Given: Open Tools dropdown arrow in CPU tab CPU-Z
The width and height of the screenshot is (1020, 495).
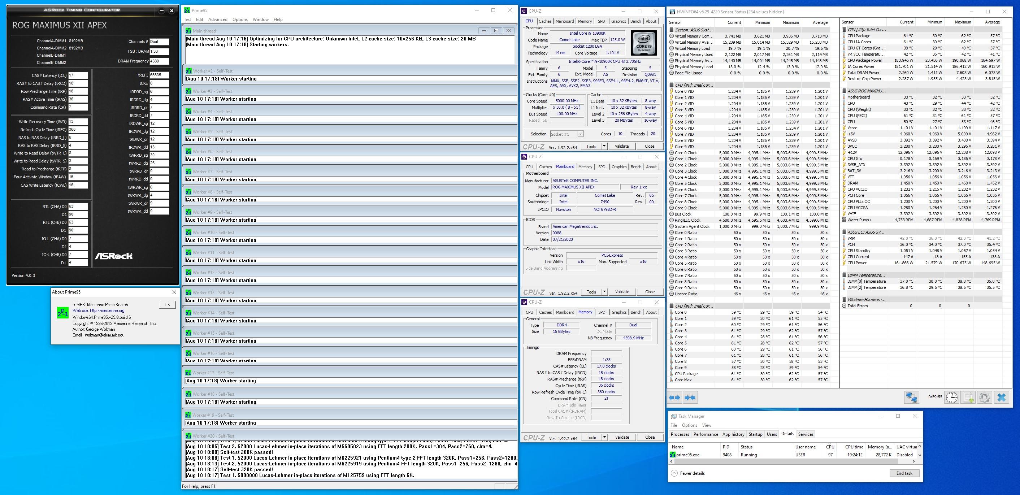Looking at the screenshot, I should pos(604,146).
